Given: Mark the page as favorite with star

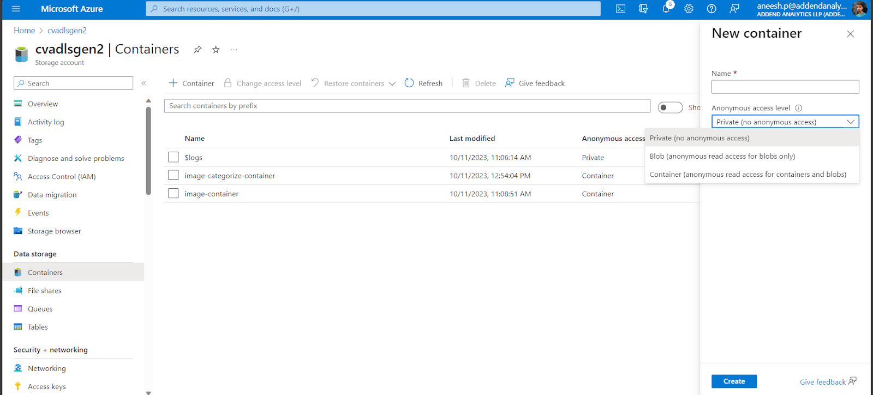Looking at the screenshot, I should (x=216, y=50).
